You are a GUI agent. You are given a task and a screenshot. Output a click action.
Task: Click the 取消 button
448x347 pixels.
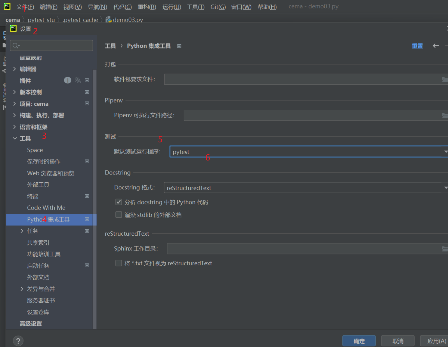tap(398, 341)
